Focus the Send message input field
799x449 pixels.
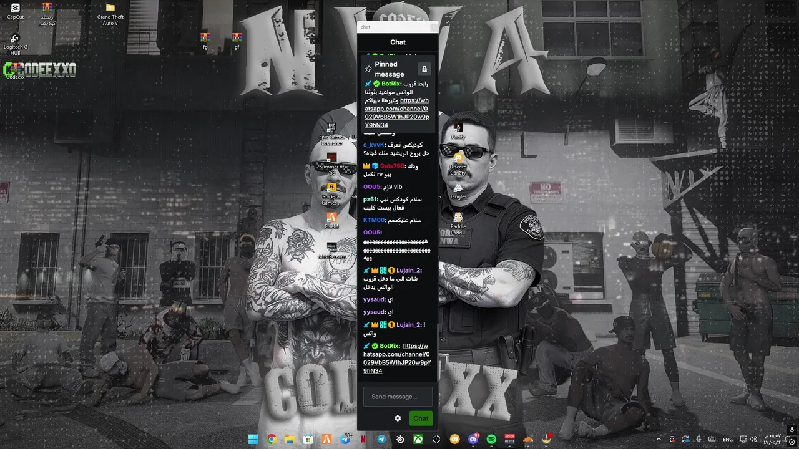point(398,397)
